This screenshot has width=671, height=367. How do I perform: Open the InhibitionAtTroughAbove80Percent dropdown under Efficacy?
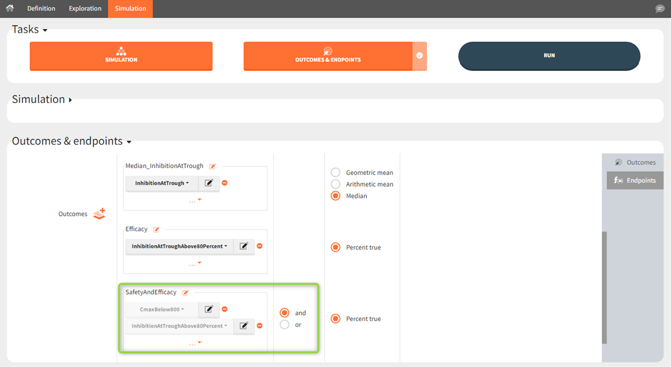pos(179,246)
